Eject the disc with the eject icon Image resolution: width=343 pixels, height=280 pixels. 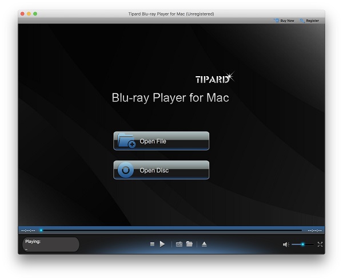pos(204,244)
